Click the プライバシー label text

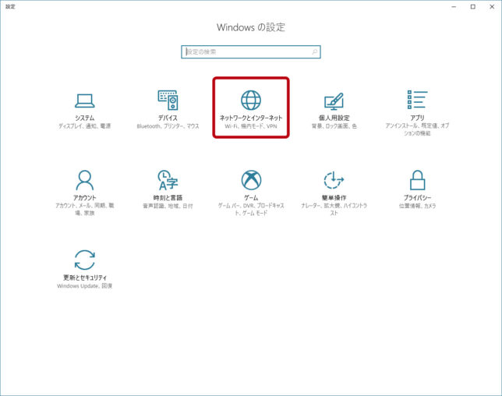tap(417, 197)
